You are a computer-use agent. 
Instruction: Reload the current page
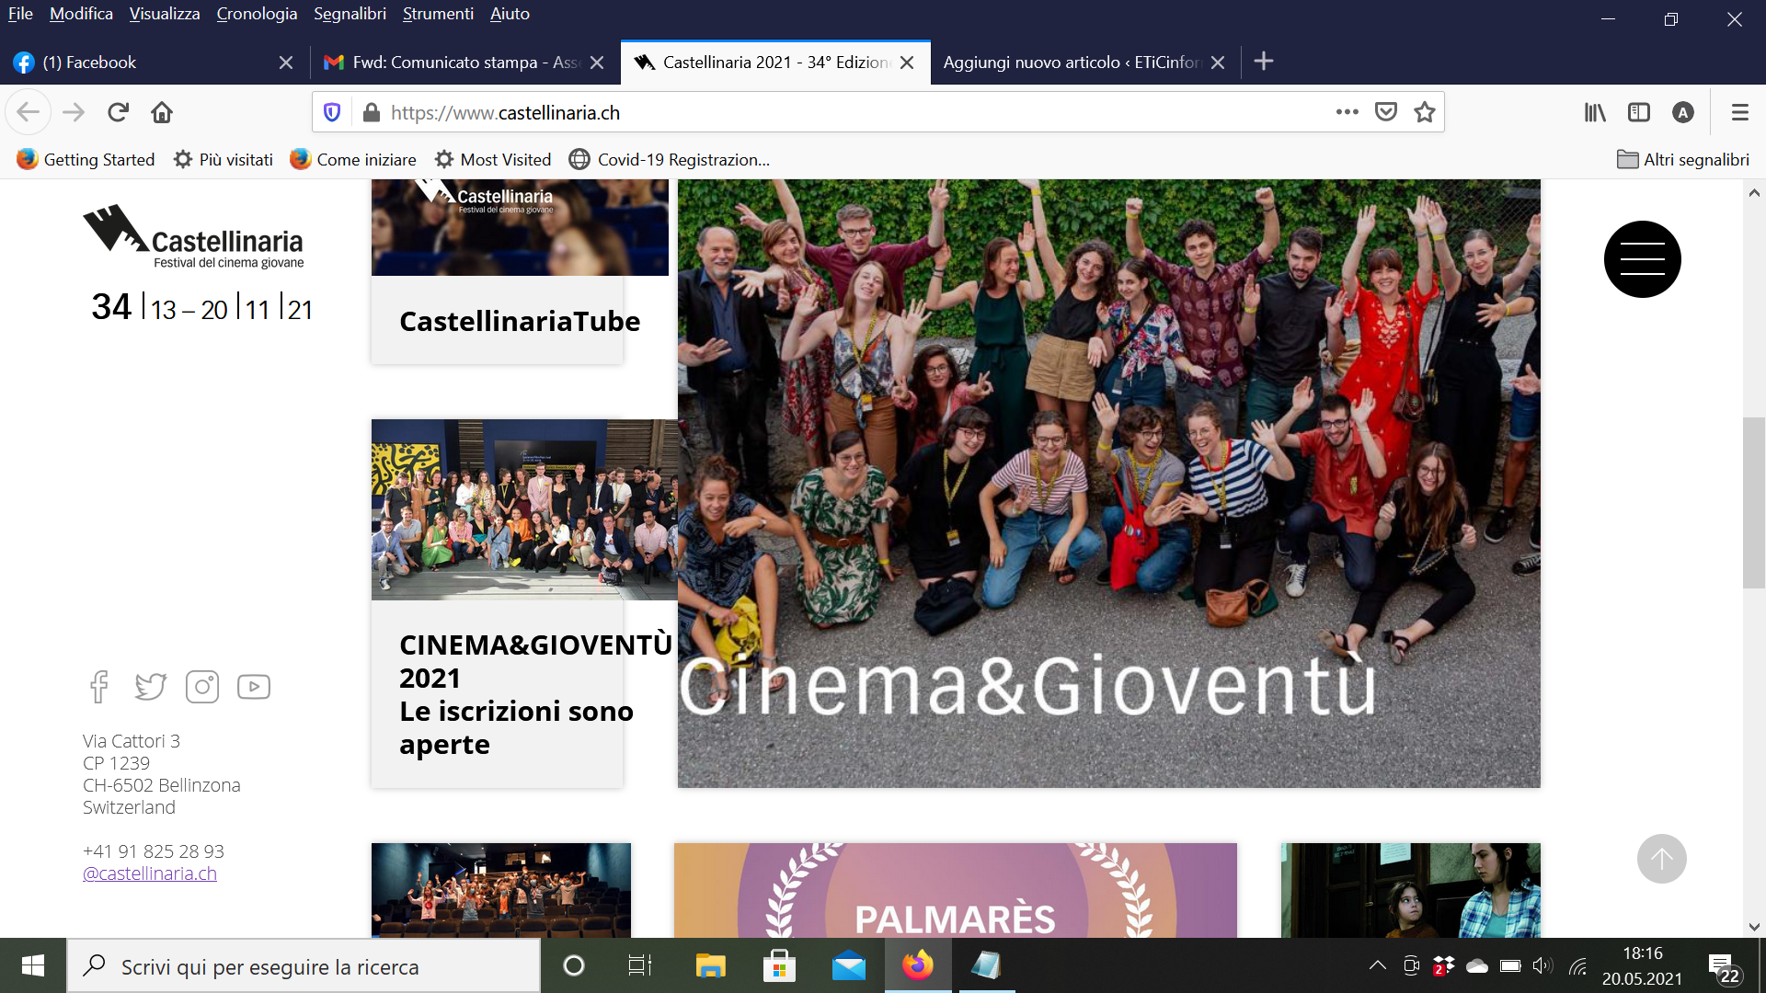click(118, 112)
